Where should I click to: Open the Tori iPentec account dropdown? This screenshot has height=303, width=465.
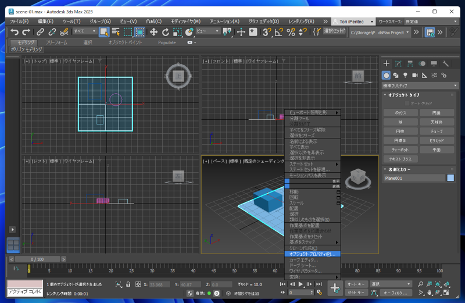[354, 22]
